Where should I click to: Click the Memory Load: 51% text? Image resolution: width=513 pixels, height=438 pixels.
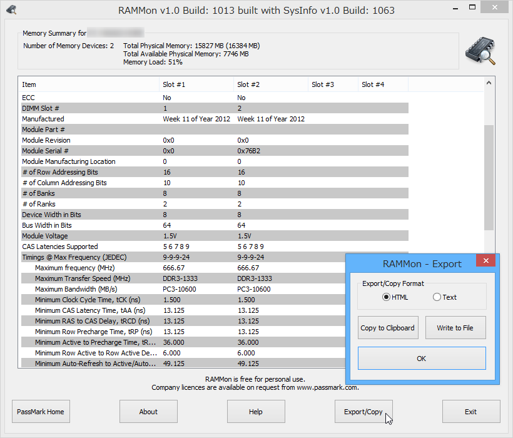(153, 62)
